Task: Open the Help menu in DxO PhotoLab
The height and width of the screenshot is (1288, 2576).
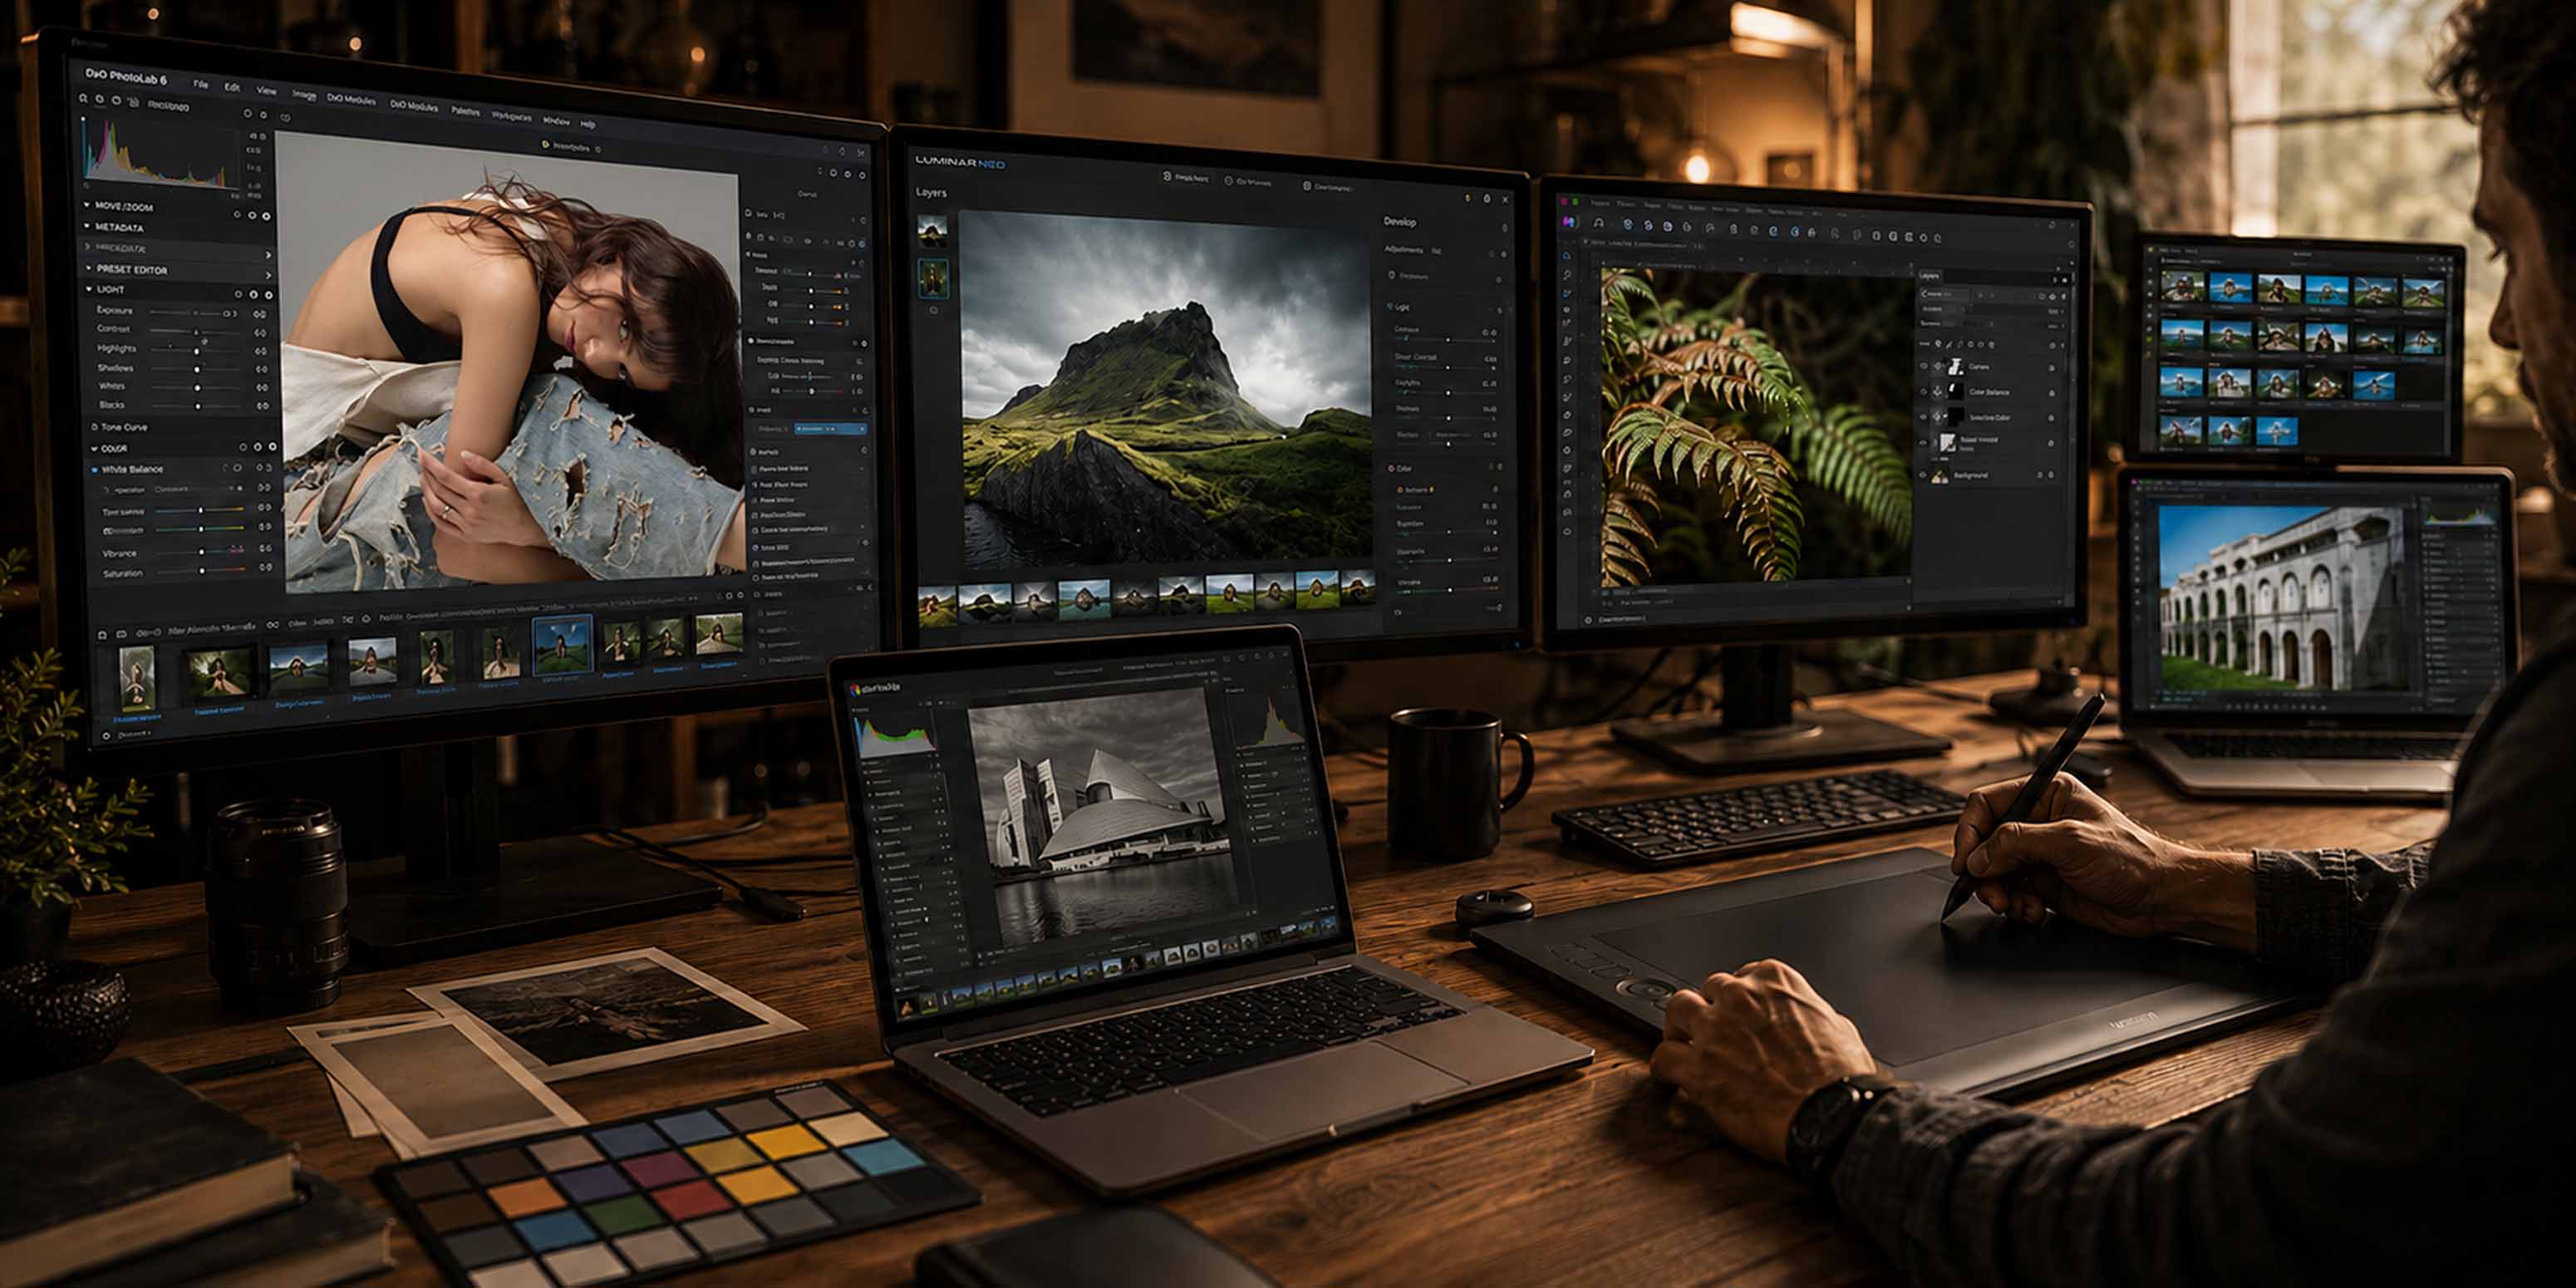Action: coord(588,124)
